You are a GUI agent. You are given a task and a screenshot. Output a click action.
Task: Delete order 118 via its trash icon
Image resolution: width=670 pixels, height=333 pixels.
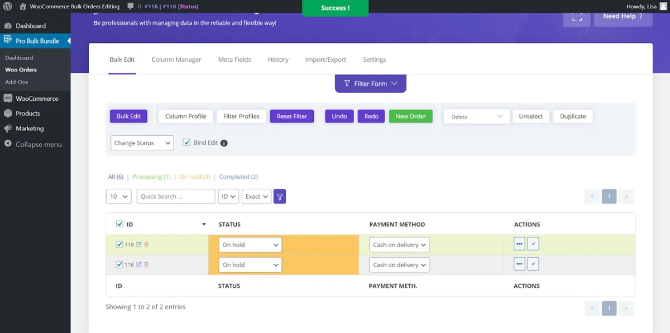[146, 265]
